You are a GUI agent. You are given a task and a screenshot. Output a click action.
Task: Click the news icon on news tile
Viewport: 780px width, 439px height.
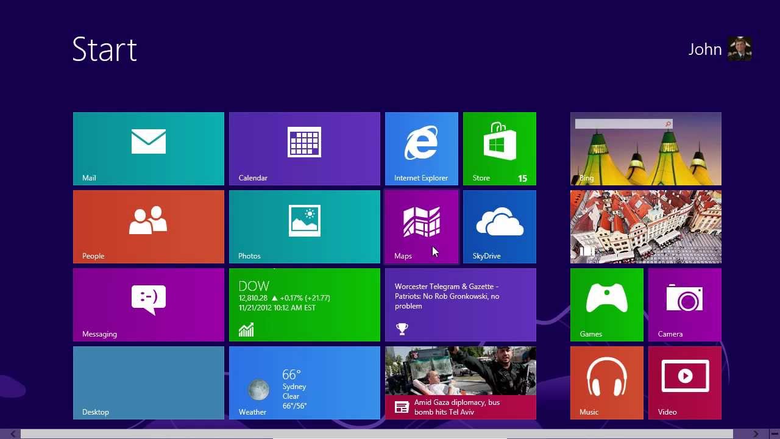[x=402, y=407]
